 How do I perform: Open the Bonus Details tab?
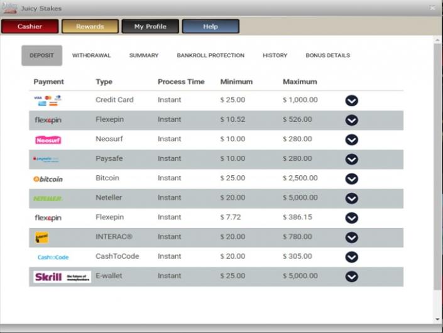(327, 55)
